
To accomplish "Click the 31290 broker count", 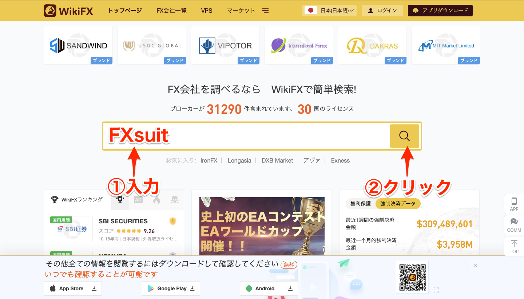I will tap(224, 109).
